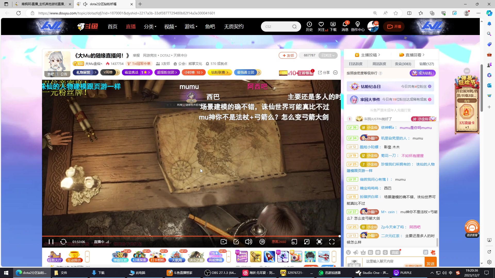
Task: Toggle danmaku display with 弹 icon
Action: 262,242
